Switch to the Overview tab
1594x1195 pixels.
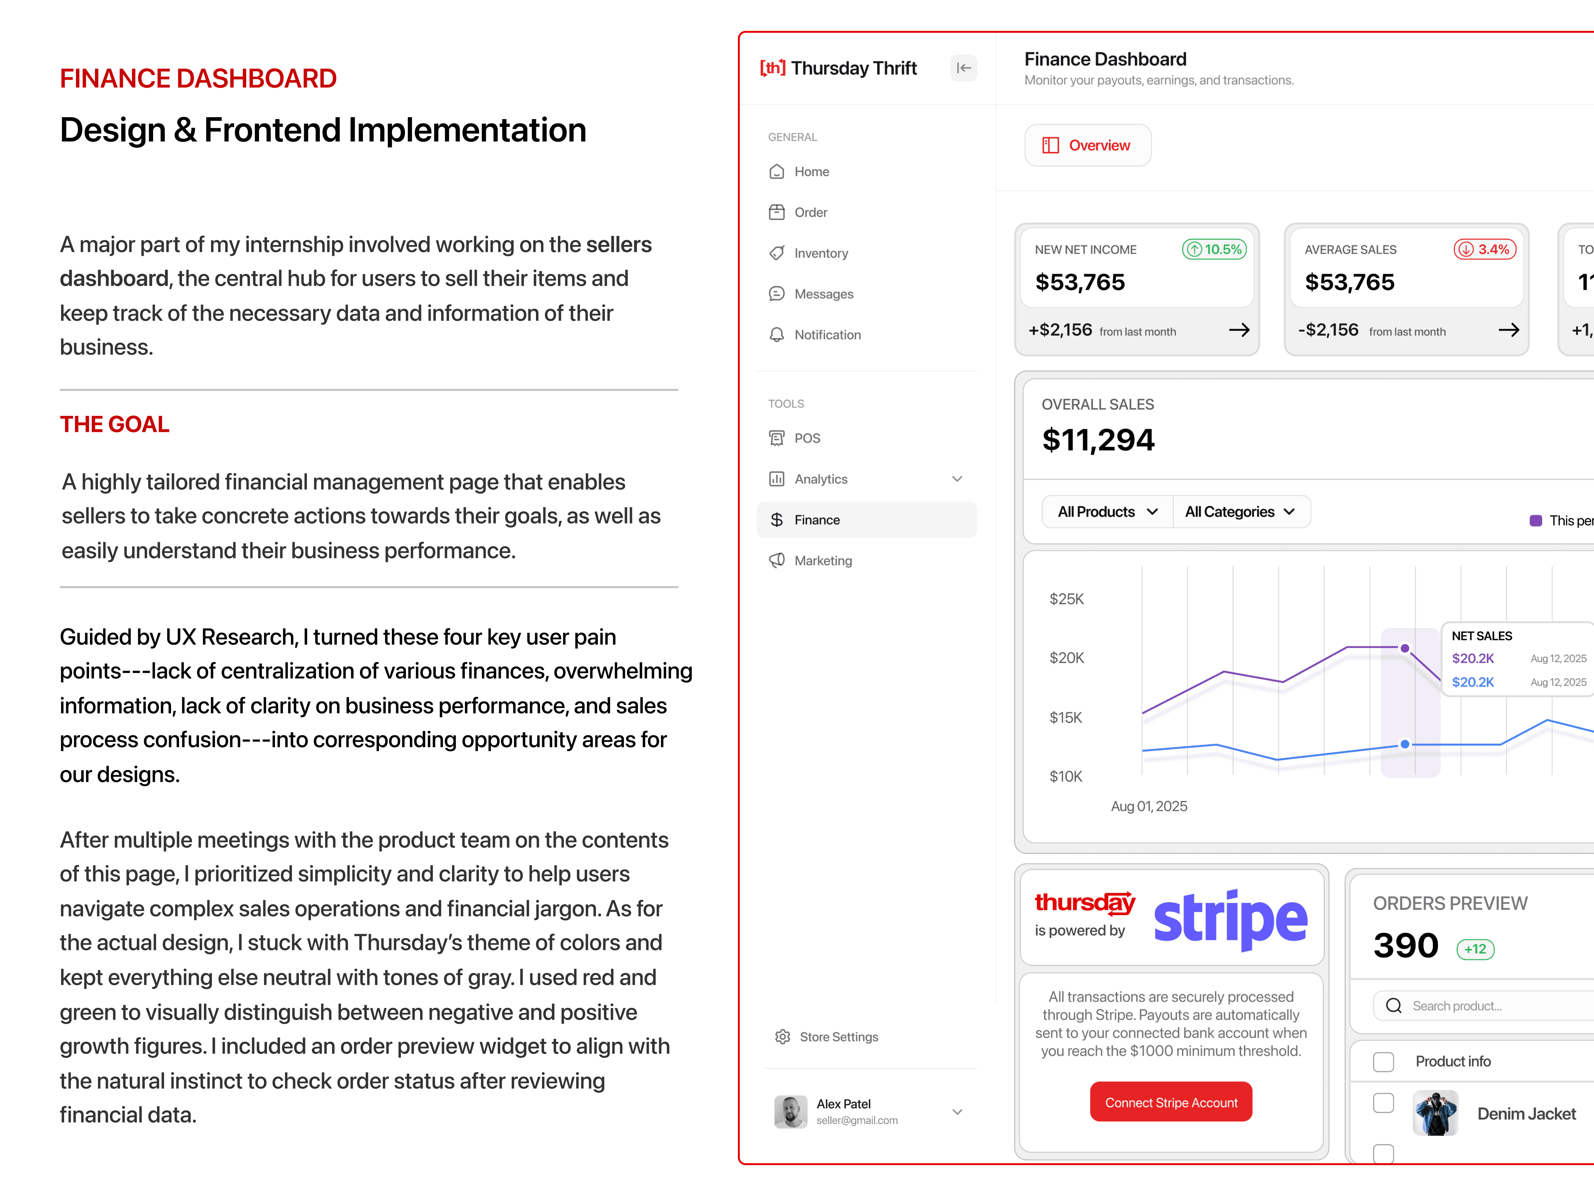(x=1088, y=145)
